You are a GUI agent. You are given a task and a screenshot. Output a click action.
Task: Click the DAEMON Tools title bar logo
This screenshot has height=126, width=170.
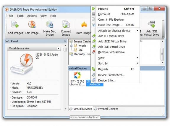(7, 9)
